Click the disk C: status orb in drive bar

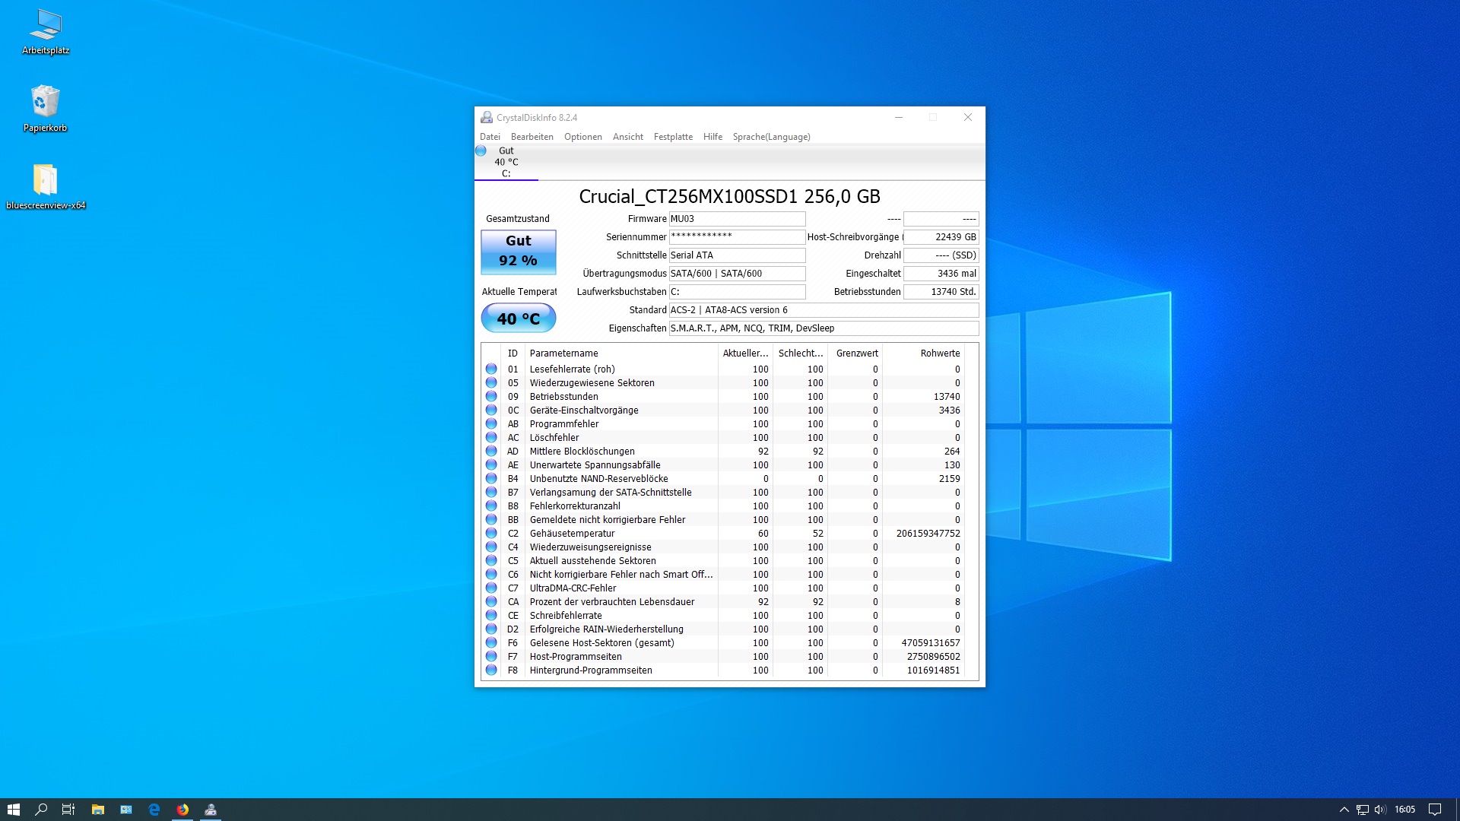[x=481, y=151]
